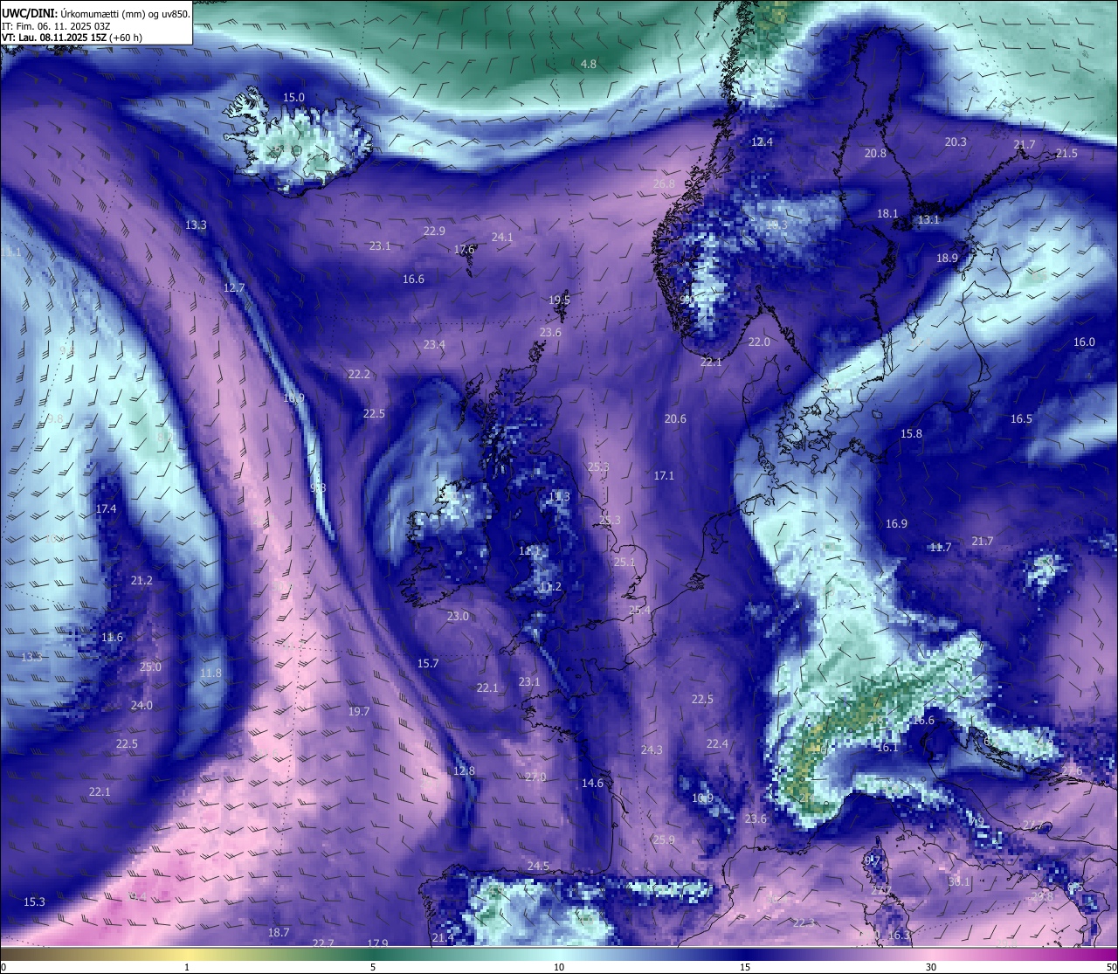The width and height of the screenshot is (1118, 974).
Task: Click the 24.3 value over France
Action: pos(652,749)
